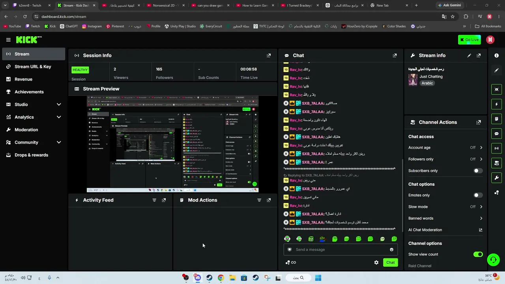This screenshot has height=284, width=505.
Task: Show more bookmarks with the overflow chevron
Action: (464, 26)
